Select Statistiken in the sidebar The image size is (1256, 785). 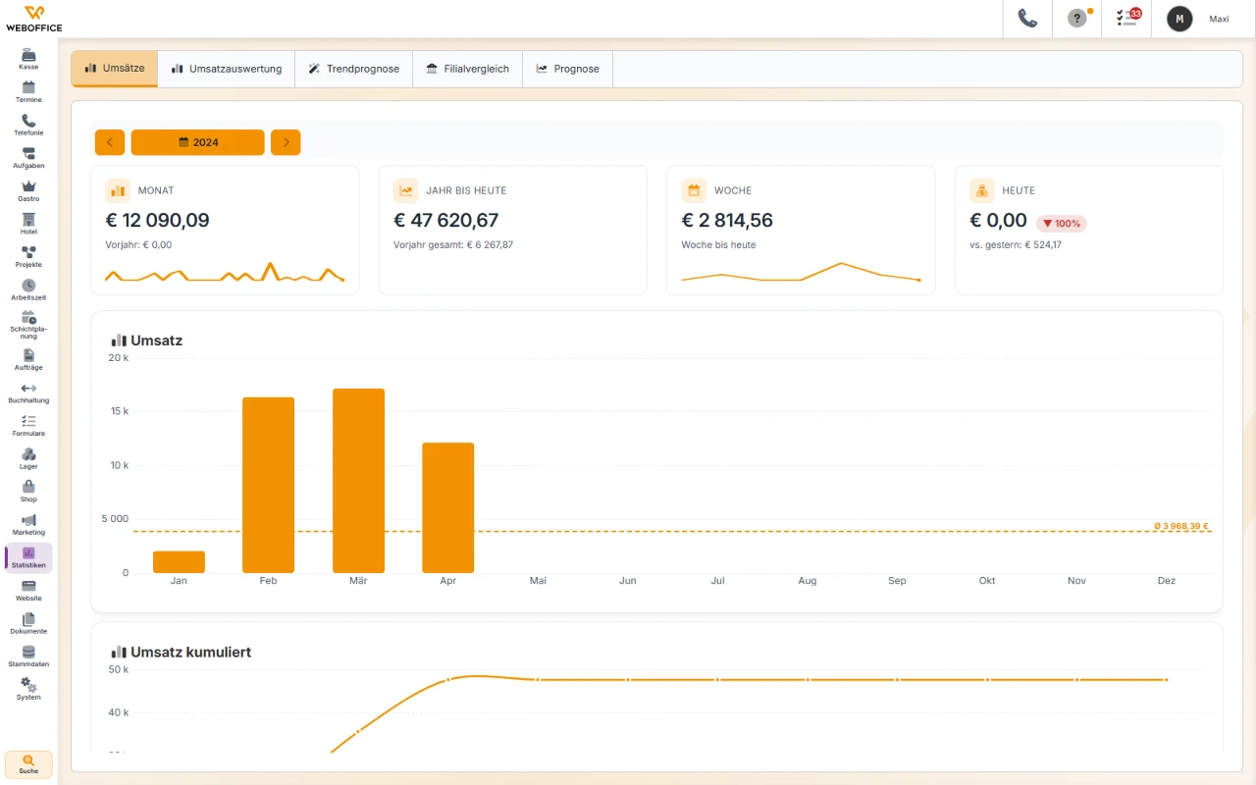[28, 557]
